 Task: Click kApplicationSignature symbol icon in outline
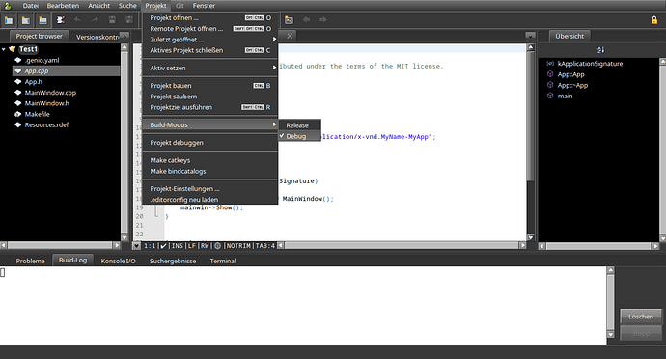(550, 64)
